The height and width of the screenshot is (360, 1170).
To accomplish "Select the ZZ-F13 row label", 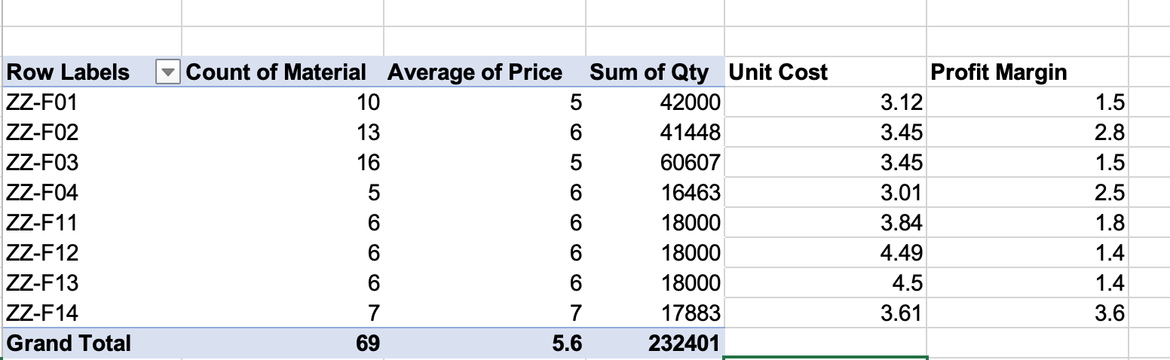I will 42,283.
